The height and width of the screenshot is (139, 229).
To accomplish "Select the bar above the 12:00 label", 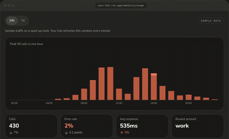I will coord(119,94).
